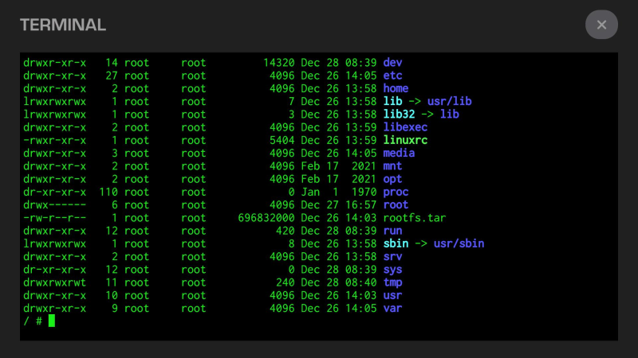Click the file size 696832000

pyautogui.click(x=266, y=218)
